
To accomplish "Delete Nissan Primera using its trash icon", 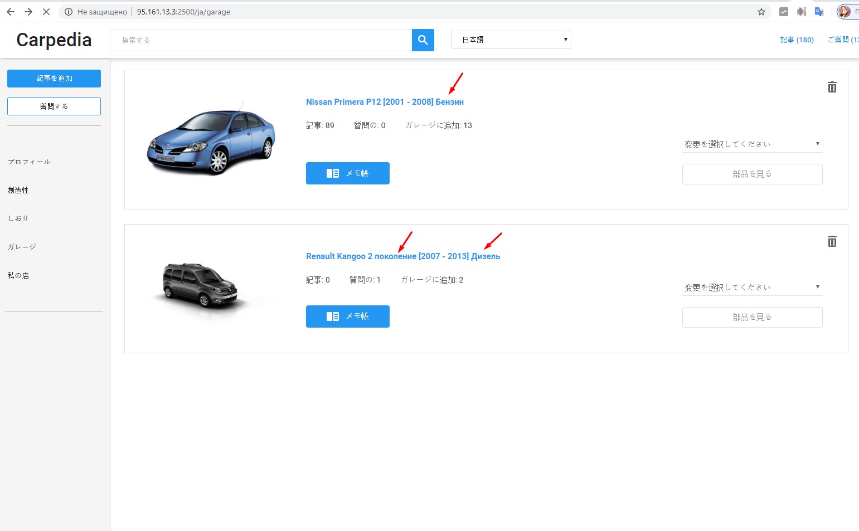I will click(x=832, y=87).
